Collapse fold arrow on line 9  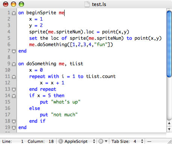tap(14, 64)
